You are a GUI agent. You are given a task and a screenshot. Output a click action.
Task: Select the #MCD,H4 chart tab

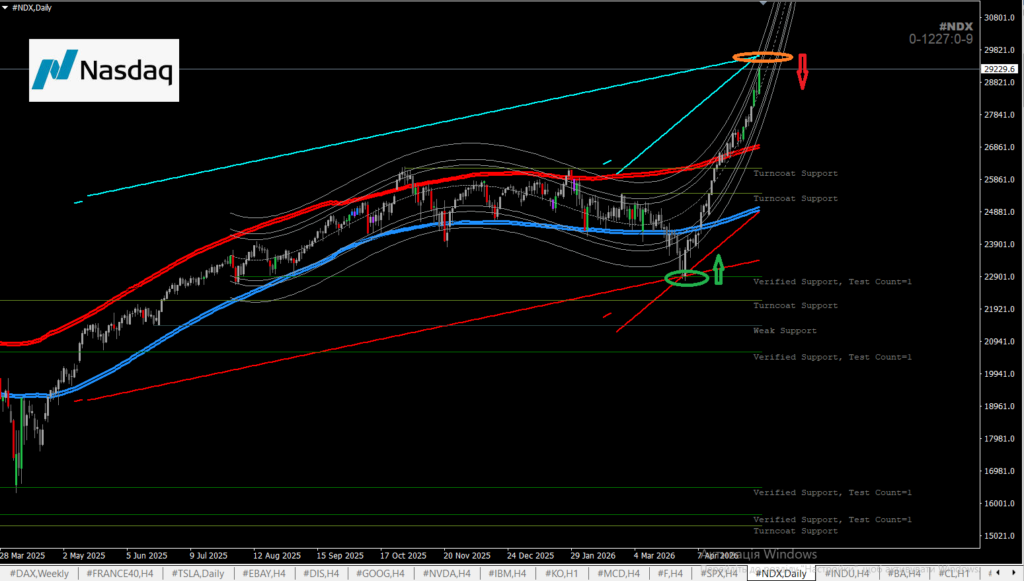click(x=618, y=573)
